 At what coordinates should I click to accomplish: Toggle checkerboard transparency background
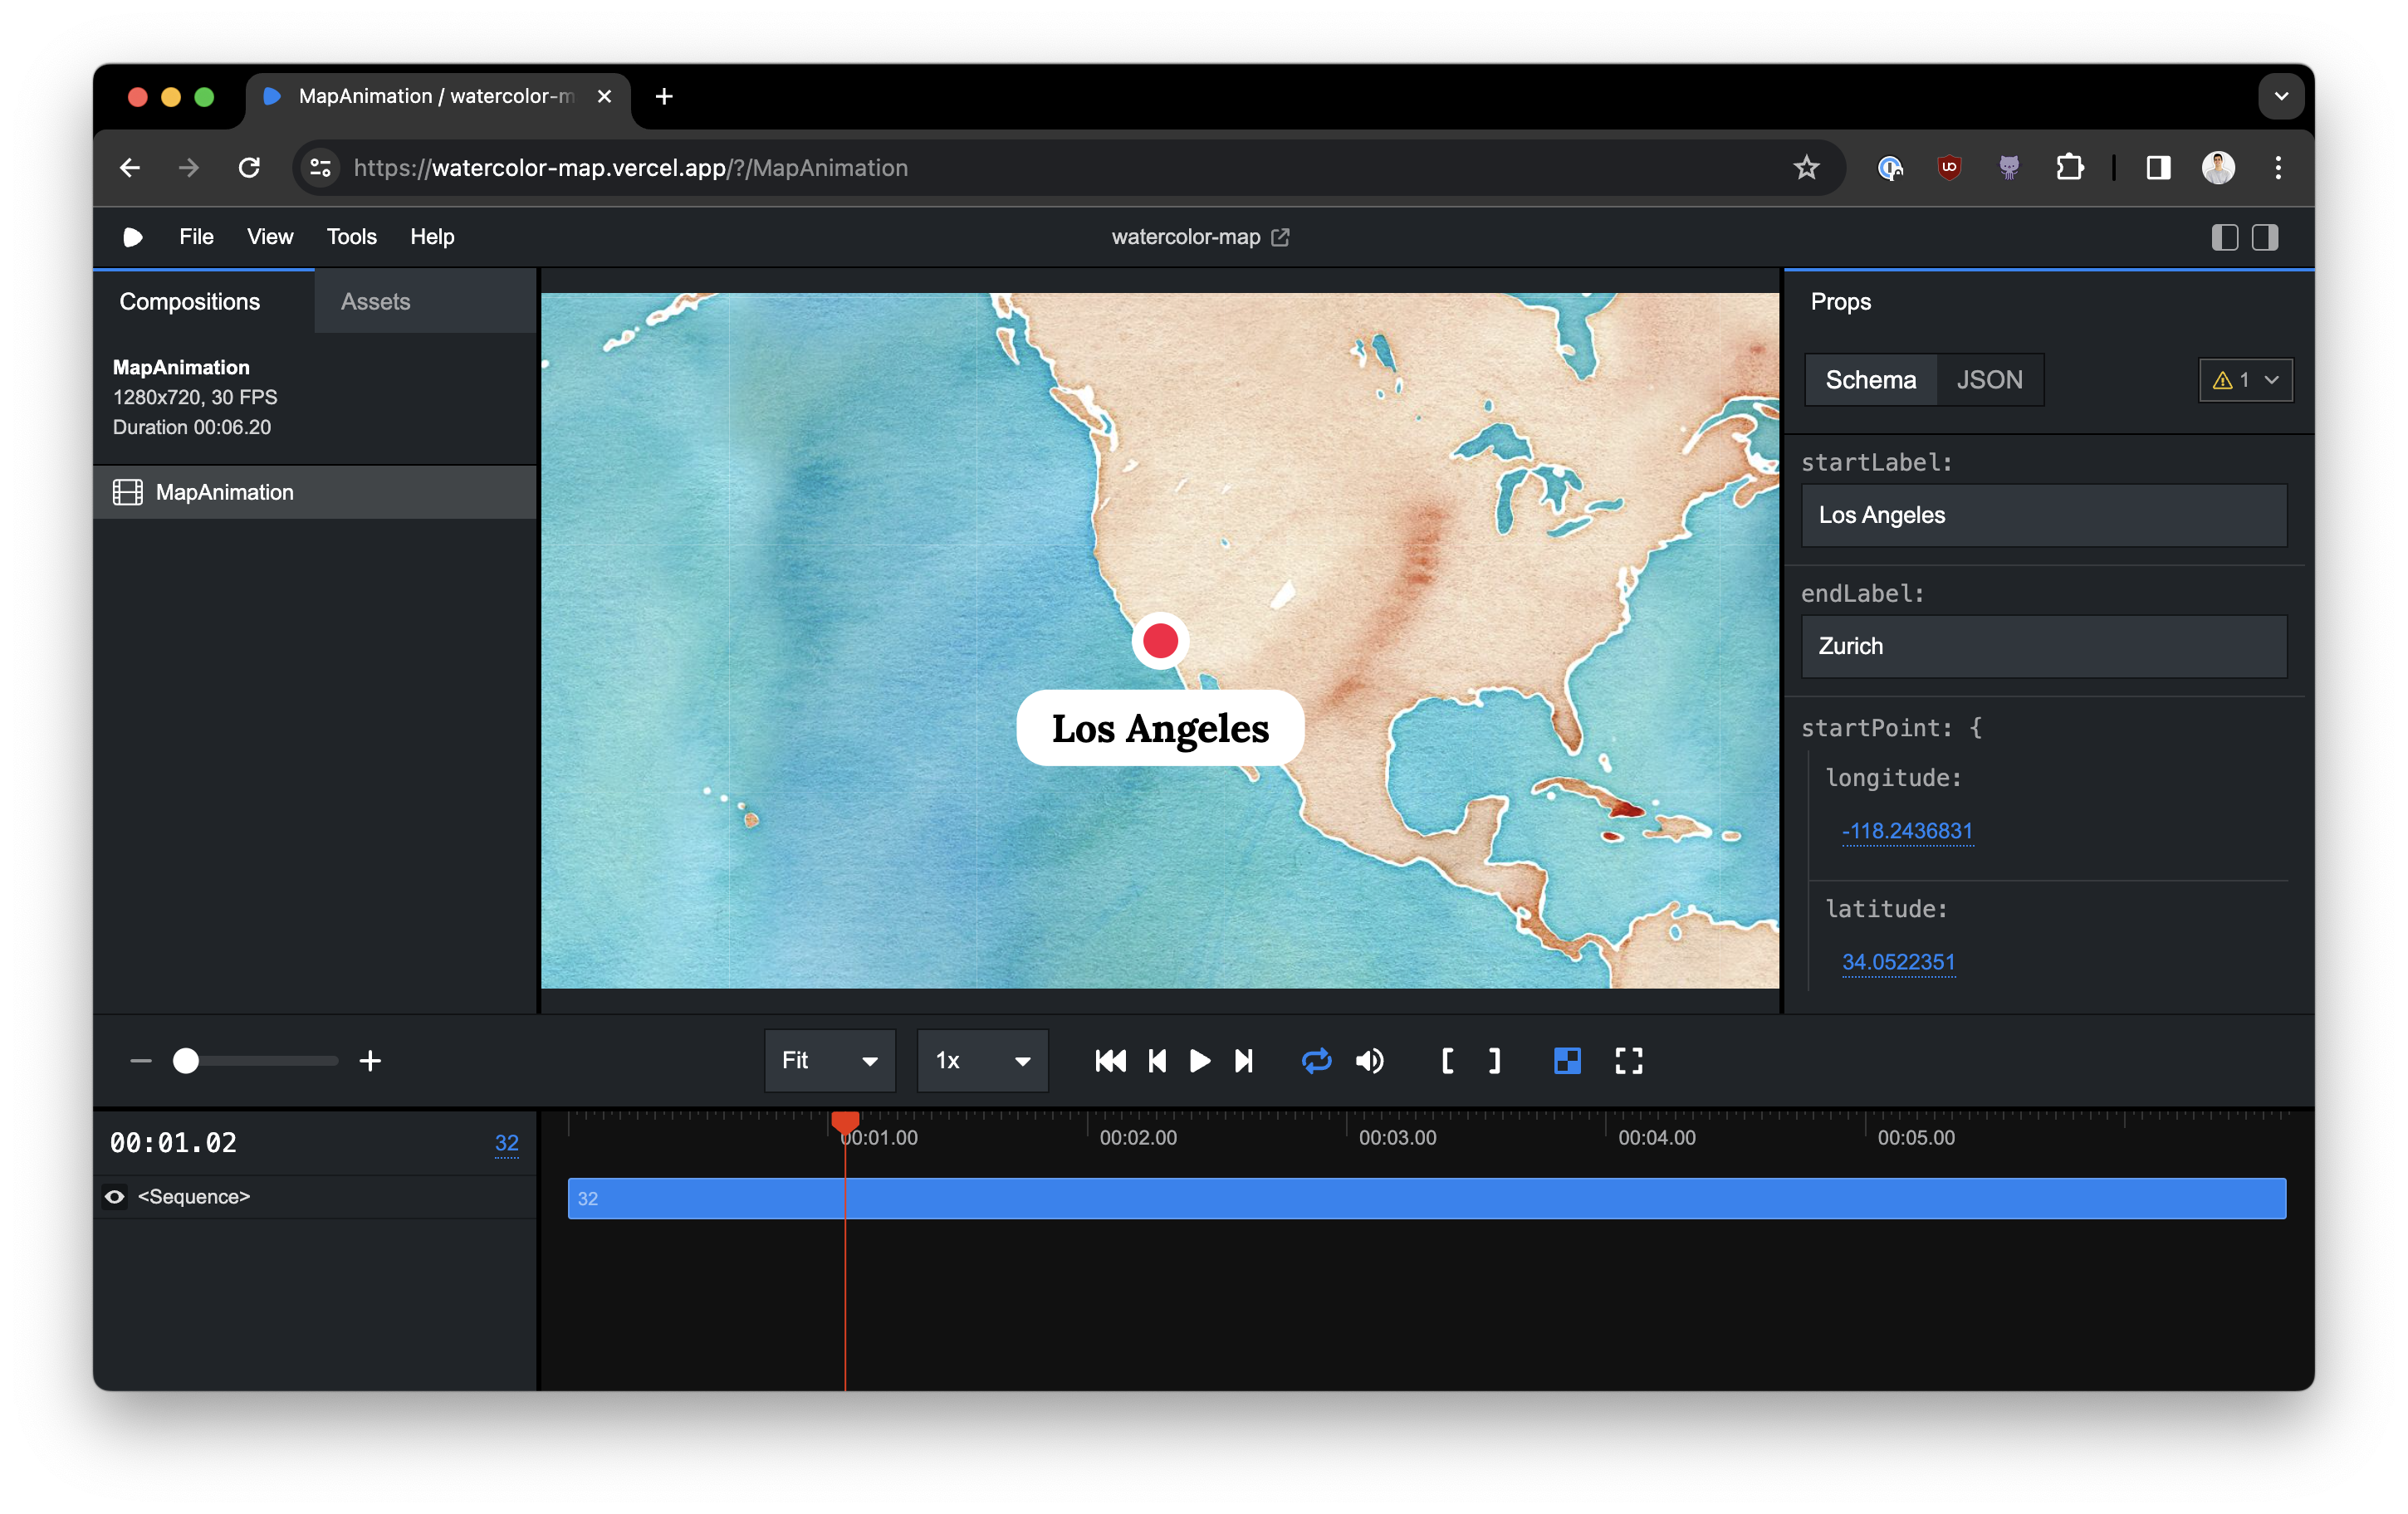point(1567,1060)
